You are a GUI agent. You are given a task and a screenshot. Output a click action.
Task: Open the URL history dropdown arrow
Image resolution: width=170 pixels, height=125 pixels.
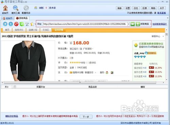coord(129,24)
